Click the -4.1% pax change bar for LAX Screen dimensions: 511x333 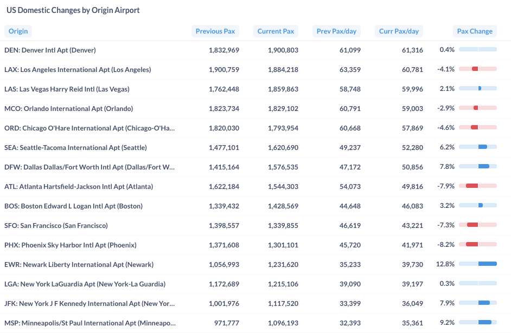point(478,69)
